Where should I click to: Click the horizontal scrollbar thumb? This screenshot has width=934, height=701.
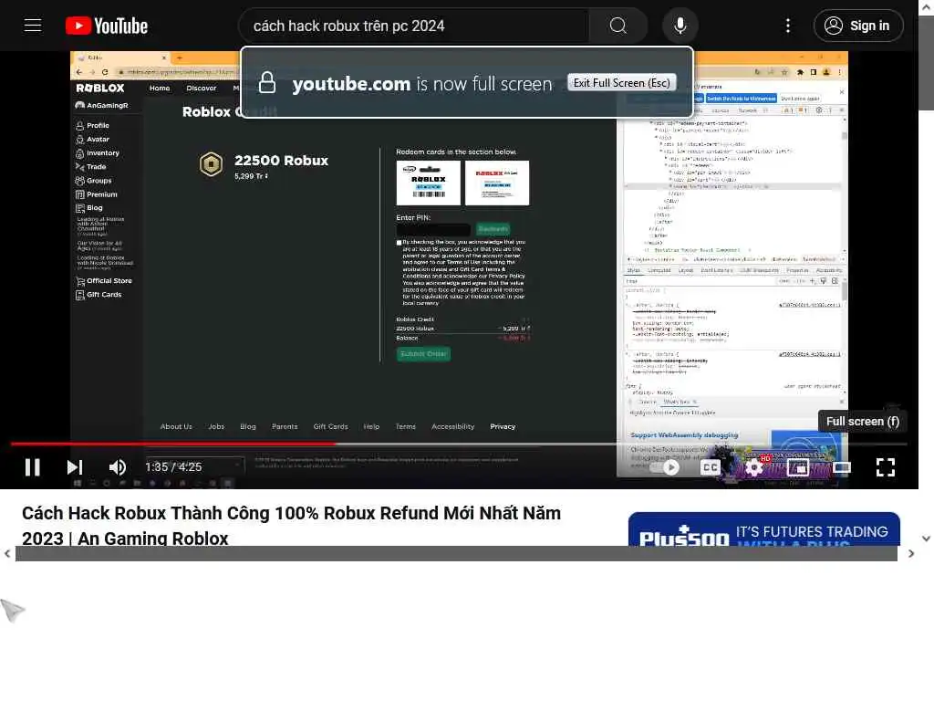(x=456, y=554)
